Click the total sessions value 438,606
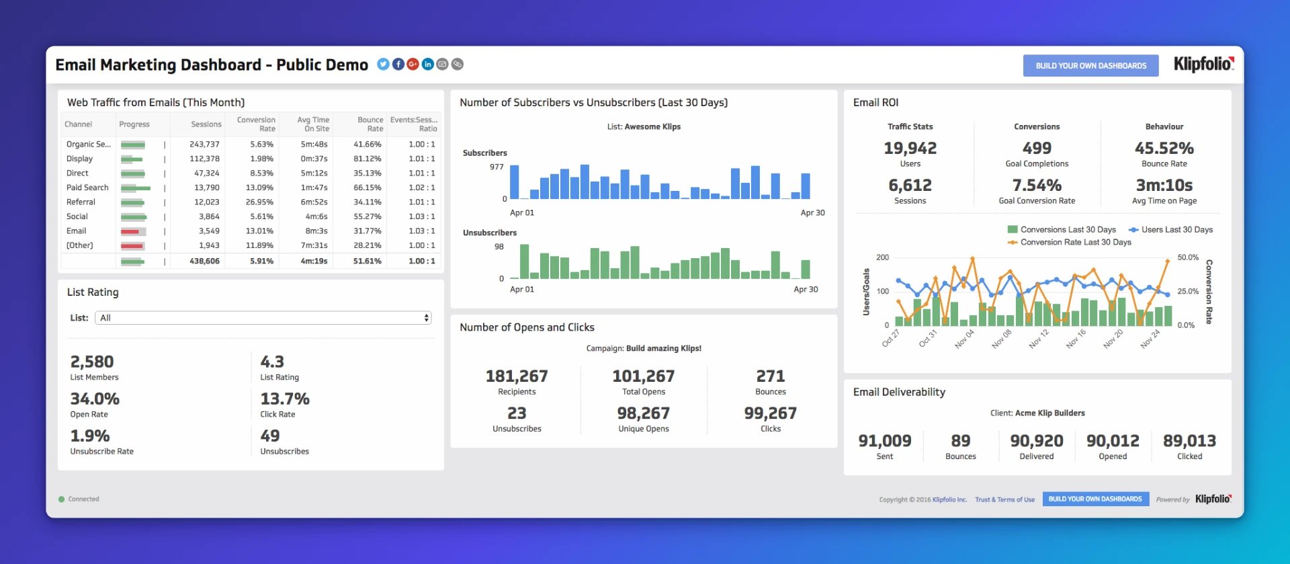Screen dimensions: 1290x564 point(204,261)
